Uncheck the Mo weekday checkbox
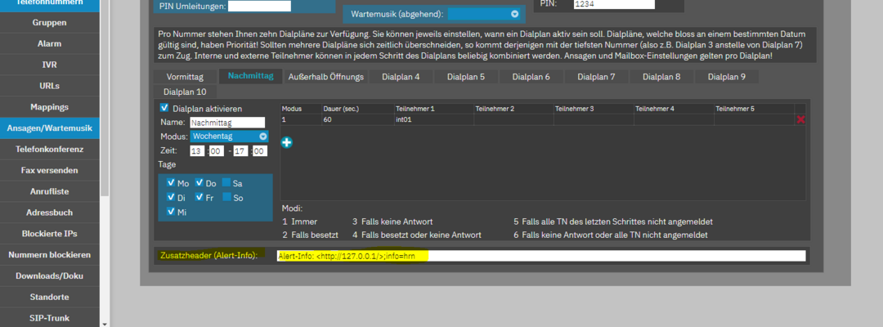The height and width of the screenshot is (327, 883). point(171,183)
